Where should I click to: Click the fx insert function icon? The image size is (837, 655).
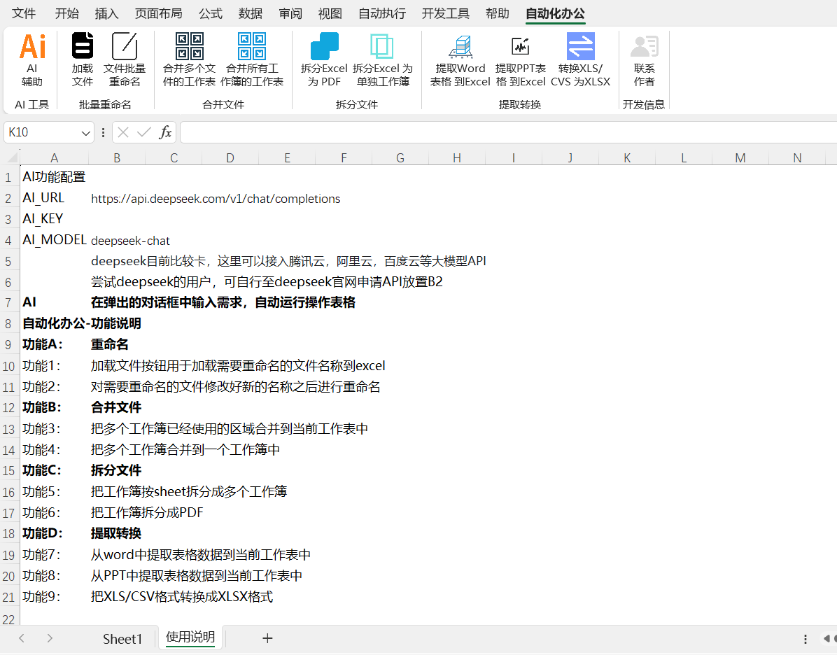pos(165,132)
